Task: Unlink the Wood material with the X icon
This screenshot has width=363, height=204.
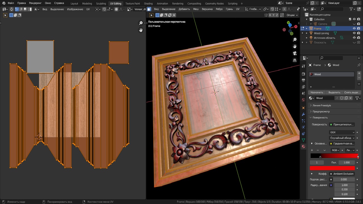Action: click(x=351, y=98)
